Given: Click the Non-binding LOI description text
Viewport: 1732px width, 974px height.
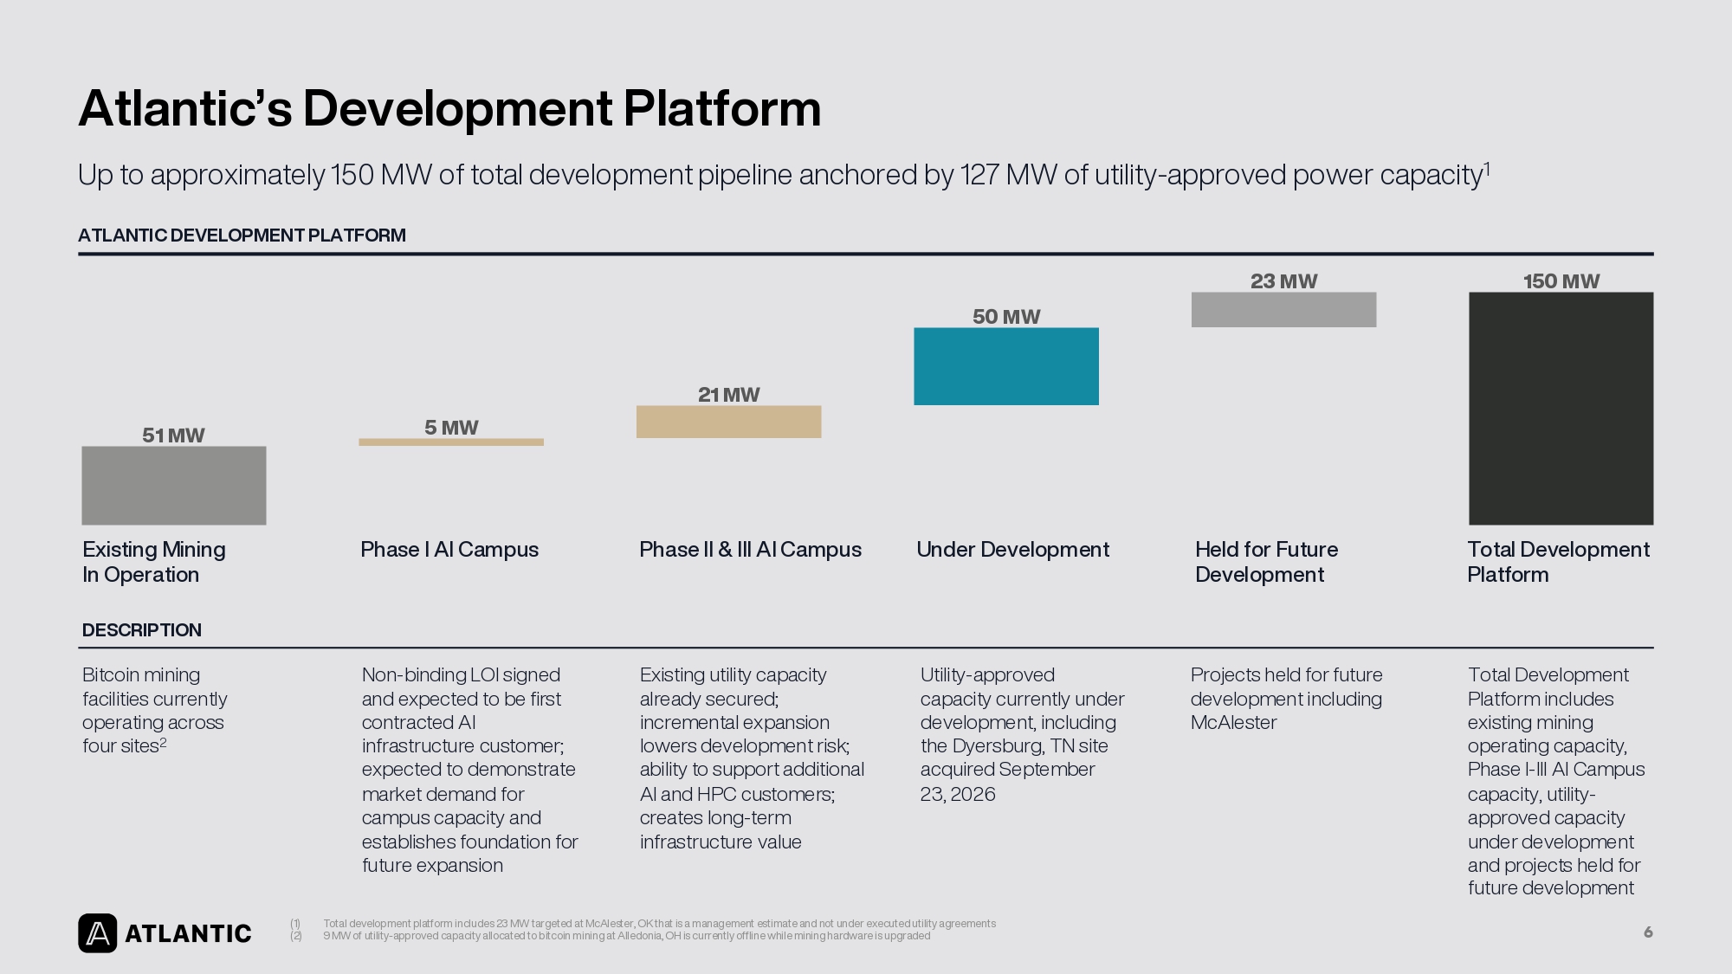Looking at the screenshot, I should (x=469, y=770).
